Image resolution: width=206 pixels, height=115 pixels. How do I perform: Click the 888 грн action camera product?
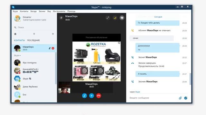(x=80, y=56)
